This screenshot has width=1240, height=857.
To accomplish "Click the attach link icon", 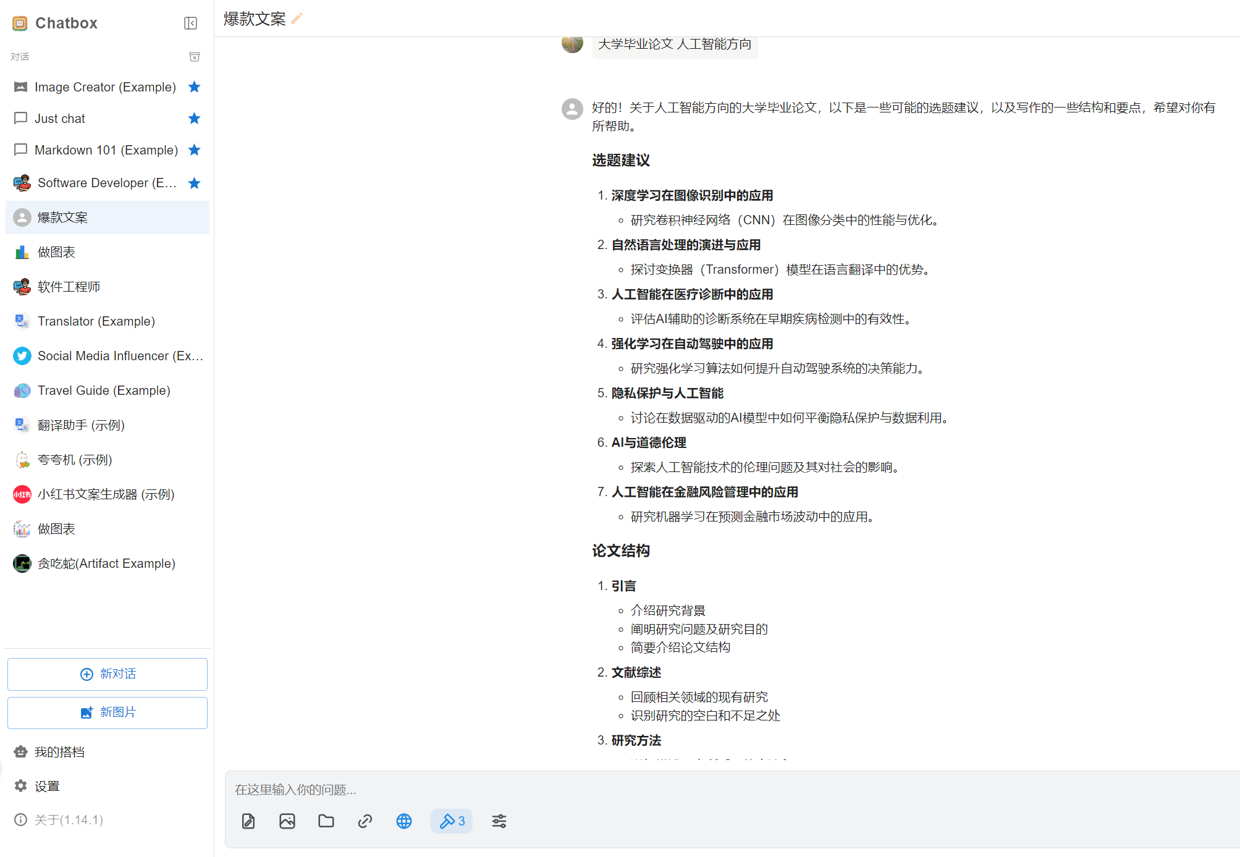I will point(365,821).
